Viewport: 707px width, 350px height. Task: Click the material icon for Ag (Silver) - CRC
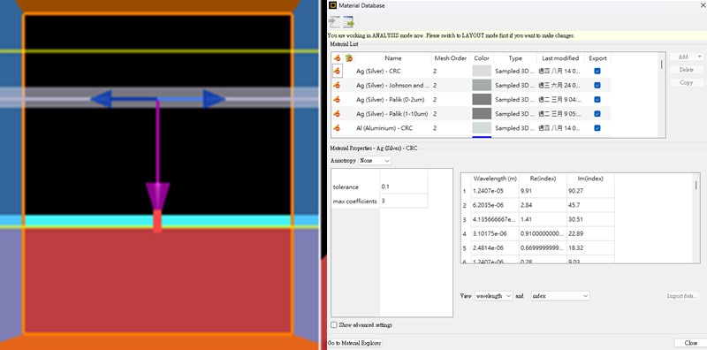[337, 71]
